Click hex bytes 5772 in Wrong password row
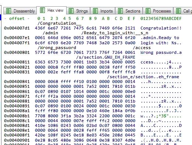The image size is (192, 145). pos(40,52)
